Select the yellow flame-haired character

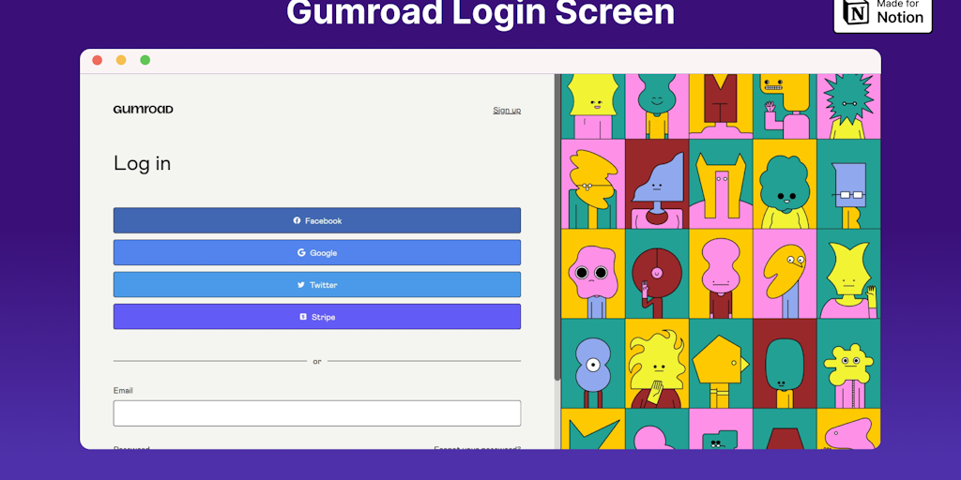click(657, 363)
